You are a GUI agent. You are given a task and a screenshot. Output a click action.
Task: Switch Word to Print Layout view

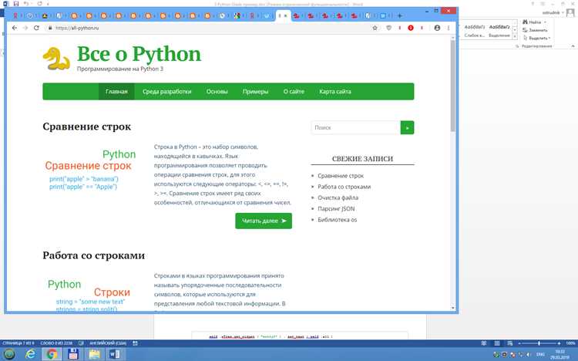(x=497, y=343)
